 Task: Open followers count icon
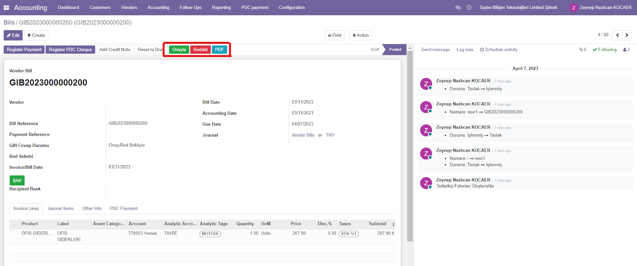pos(626,50)
